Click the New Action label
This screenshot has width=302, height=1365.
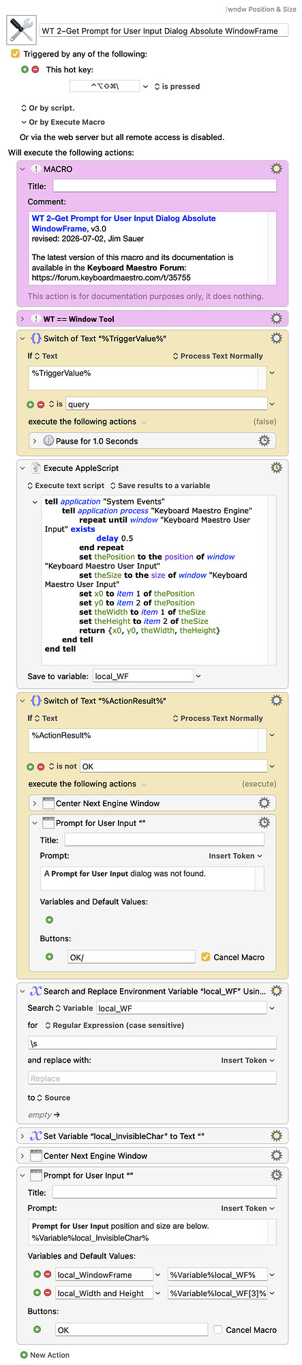click(50, 1355)
